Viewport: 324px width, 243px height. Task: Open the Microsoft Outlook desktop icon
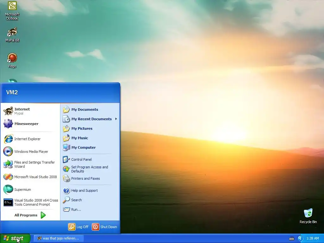click(x=12, y=10)
